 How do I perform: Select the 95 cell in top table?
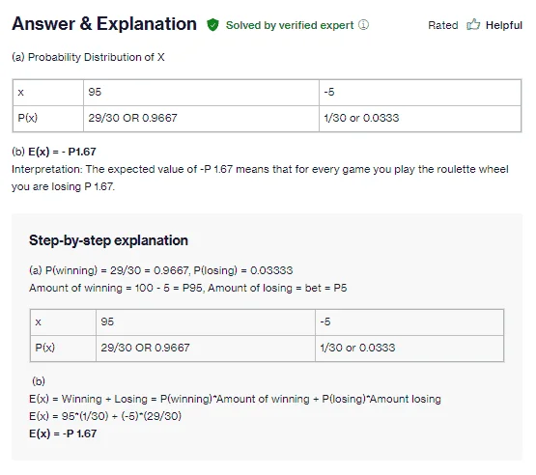pyautogui.click(x=201, y=93)
